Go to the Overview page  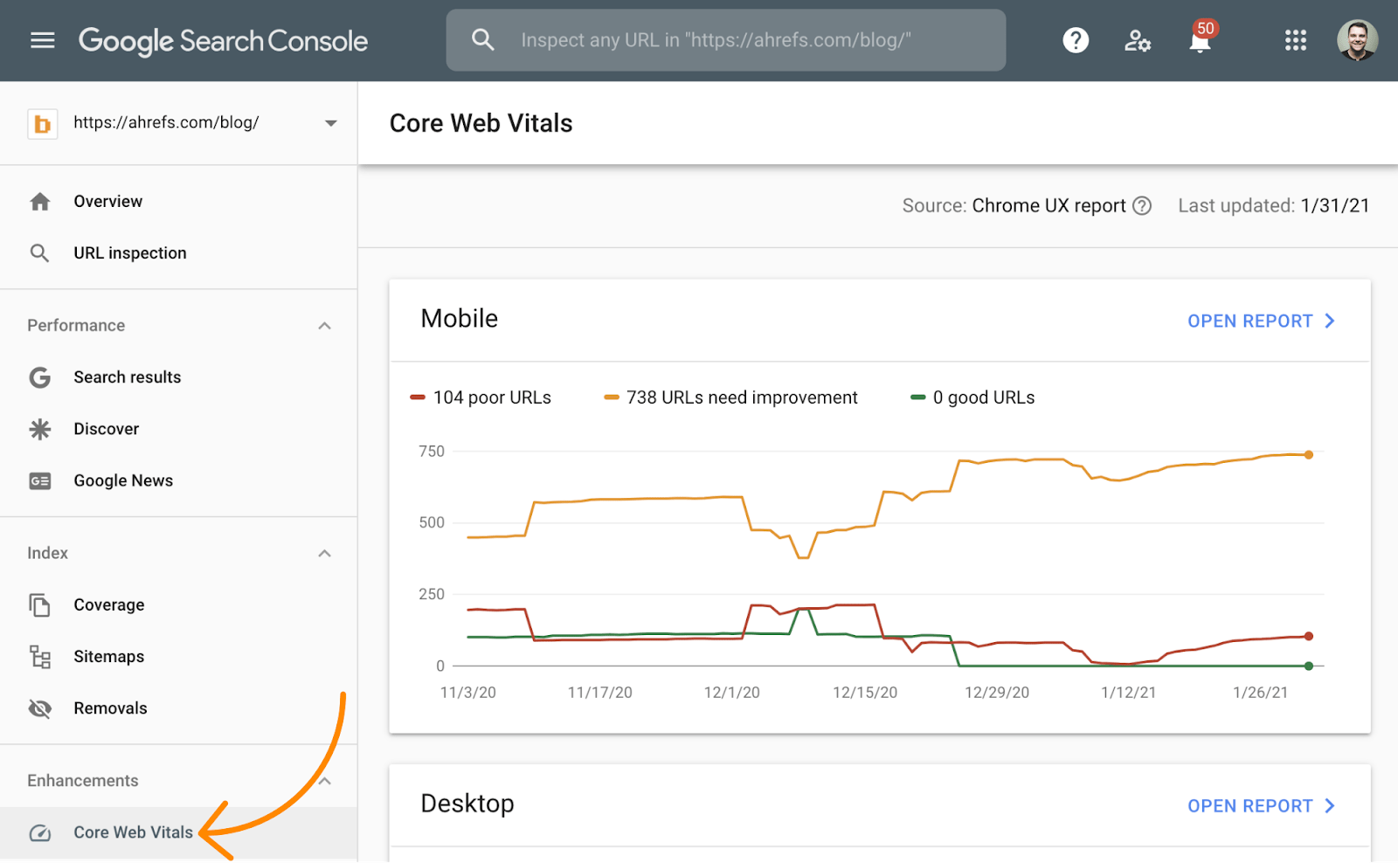coord(107,202)
